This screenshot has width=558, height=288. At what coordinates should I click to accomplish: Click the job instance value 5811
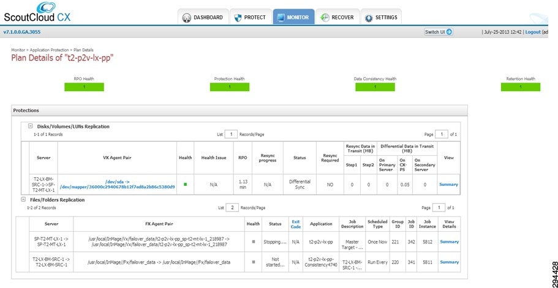428,262
